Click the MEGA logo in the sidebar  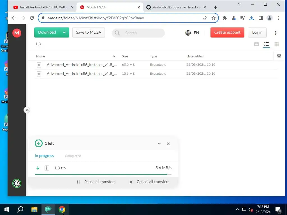[17, 33]
